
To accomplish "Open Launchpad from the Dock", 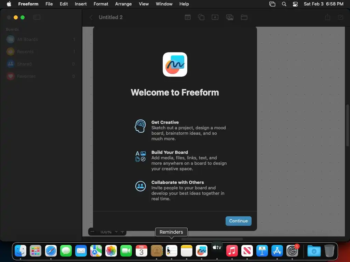I will pos(36,251).
